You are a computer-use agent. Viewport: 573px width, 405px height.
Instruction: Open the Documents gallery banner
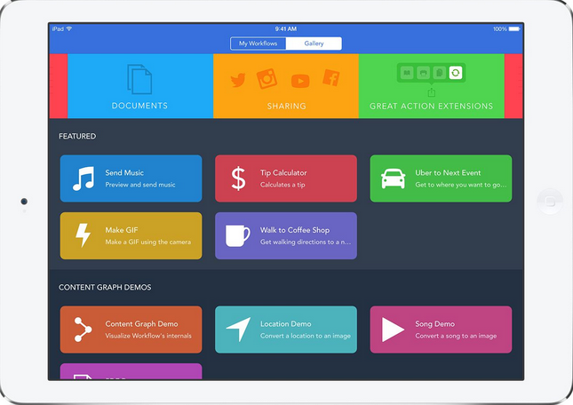click(139, 86)
